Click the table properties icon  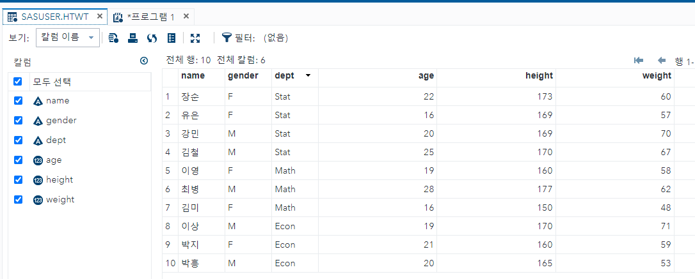pyautogui.click(x=172, y=38)
